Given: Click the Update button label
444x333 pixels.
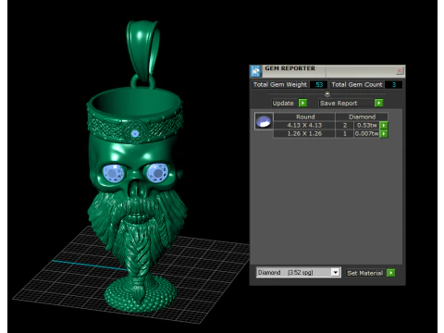Looking at the screenshot, I should (x=283, y=103).
